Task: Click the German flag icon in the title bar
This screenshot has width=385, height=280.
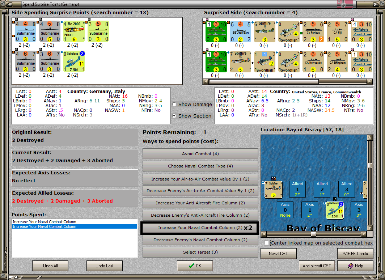Action: [344, 4]
